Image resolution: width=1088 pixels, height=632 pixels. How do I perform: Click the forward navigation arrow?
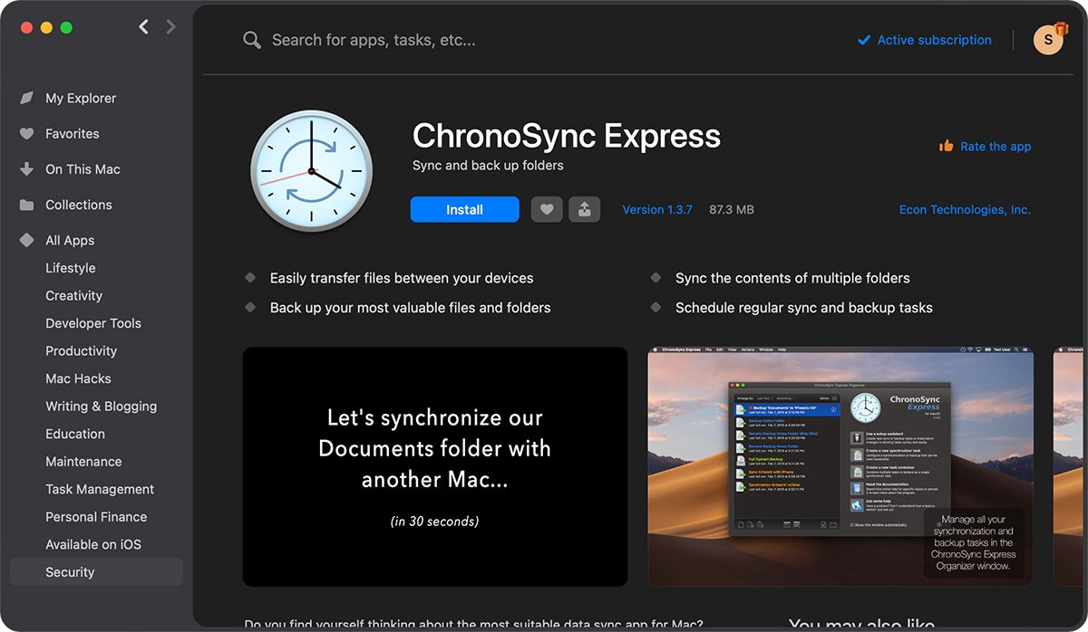click(x=170, y=27)
